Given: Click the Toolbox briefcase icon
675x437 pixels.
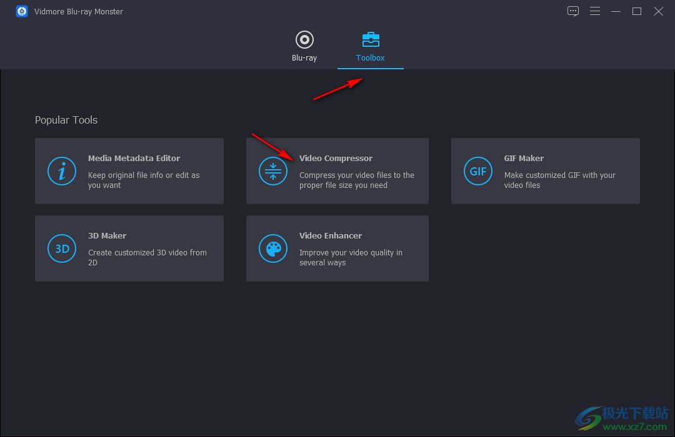Looking at the screenshot, I should [x=371, y=40].
